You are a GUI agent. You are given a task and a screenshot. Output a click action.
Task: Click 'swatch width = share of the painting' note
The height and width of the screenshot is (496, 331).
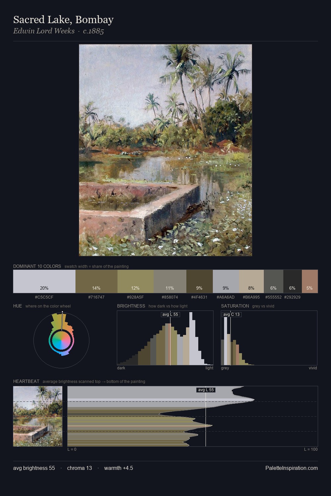97,266
